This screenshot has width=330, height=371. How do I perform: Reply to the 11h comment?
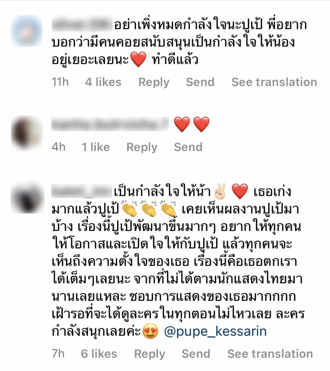coord(154,82)
